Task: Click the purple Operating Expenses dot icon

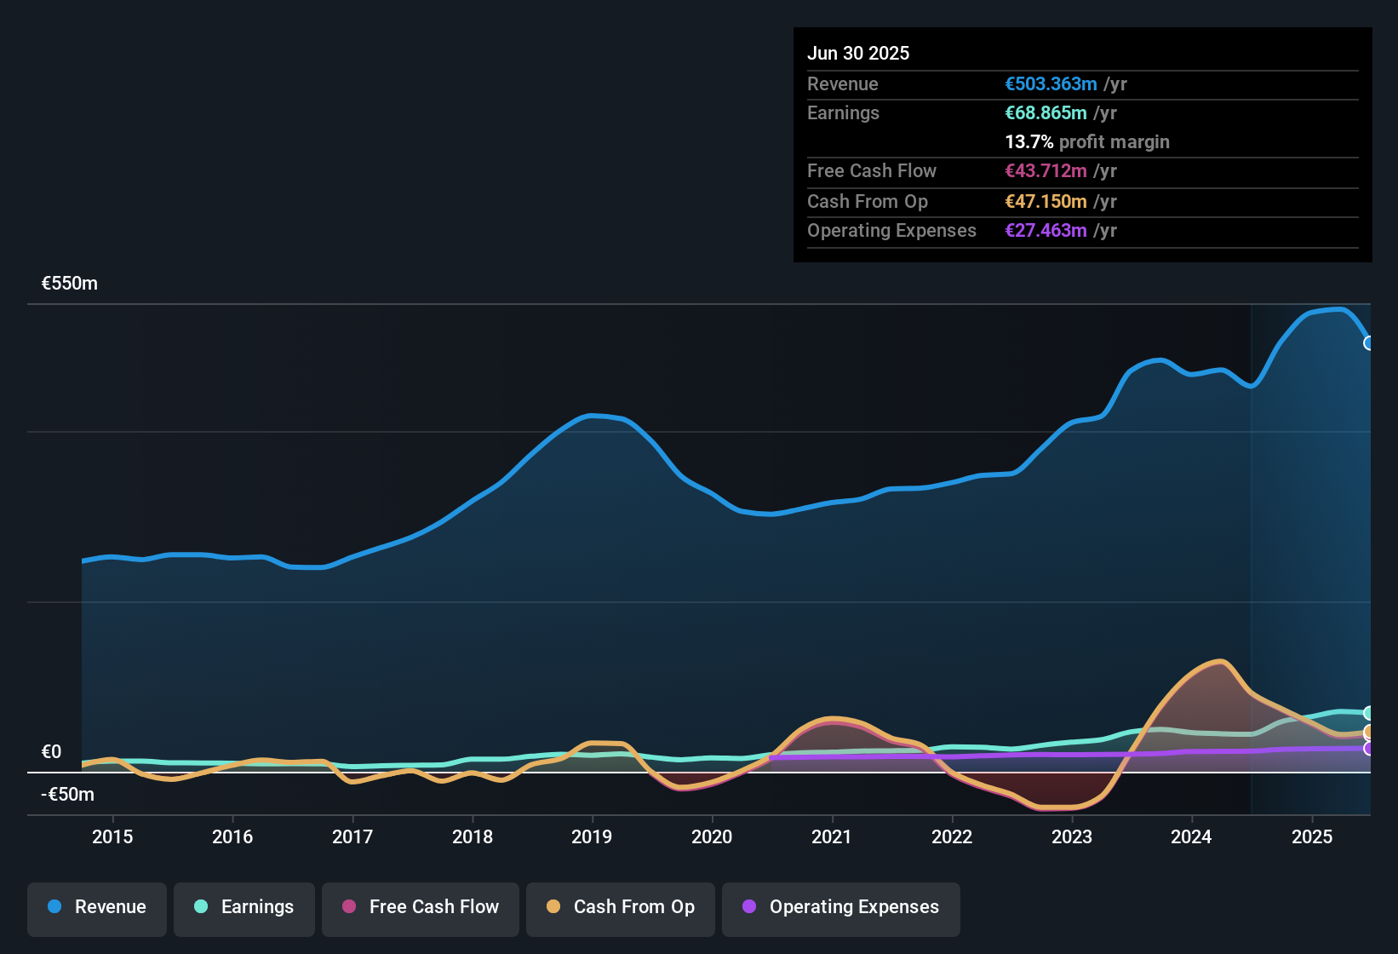Action: pos(749,907)
